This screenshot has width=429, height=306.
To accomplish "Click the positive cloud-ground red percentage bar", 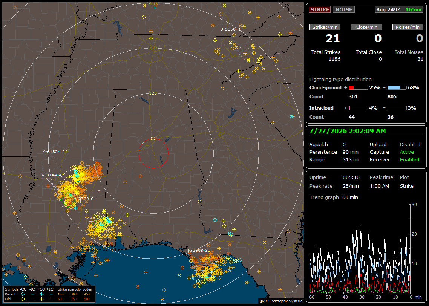I will pos(358,88).
